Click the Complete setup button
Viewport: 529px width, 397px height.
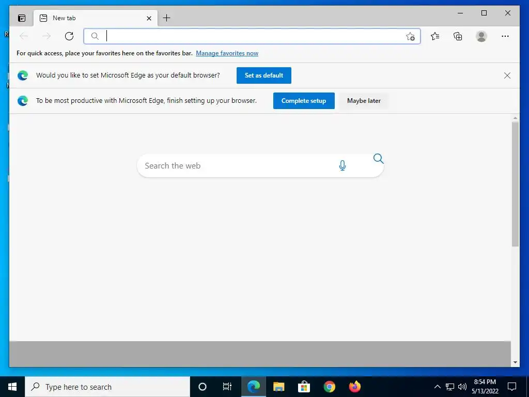pyautogui.click(x=304, y=101)
